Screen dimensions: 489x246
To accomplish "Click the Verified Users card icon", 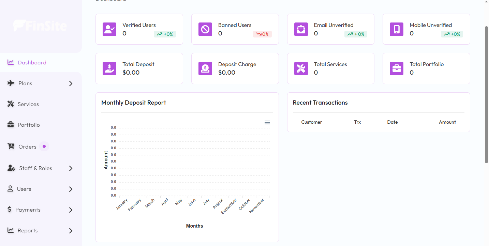I will click(x=109, y=29).
